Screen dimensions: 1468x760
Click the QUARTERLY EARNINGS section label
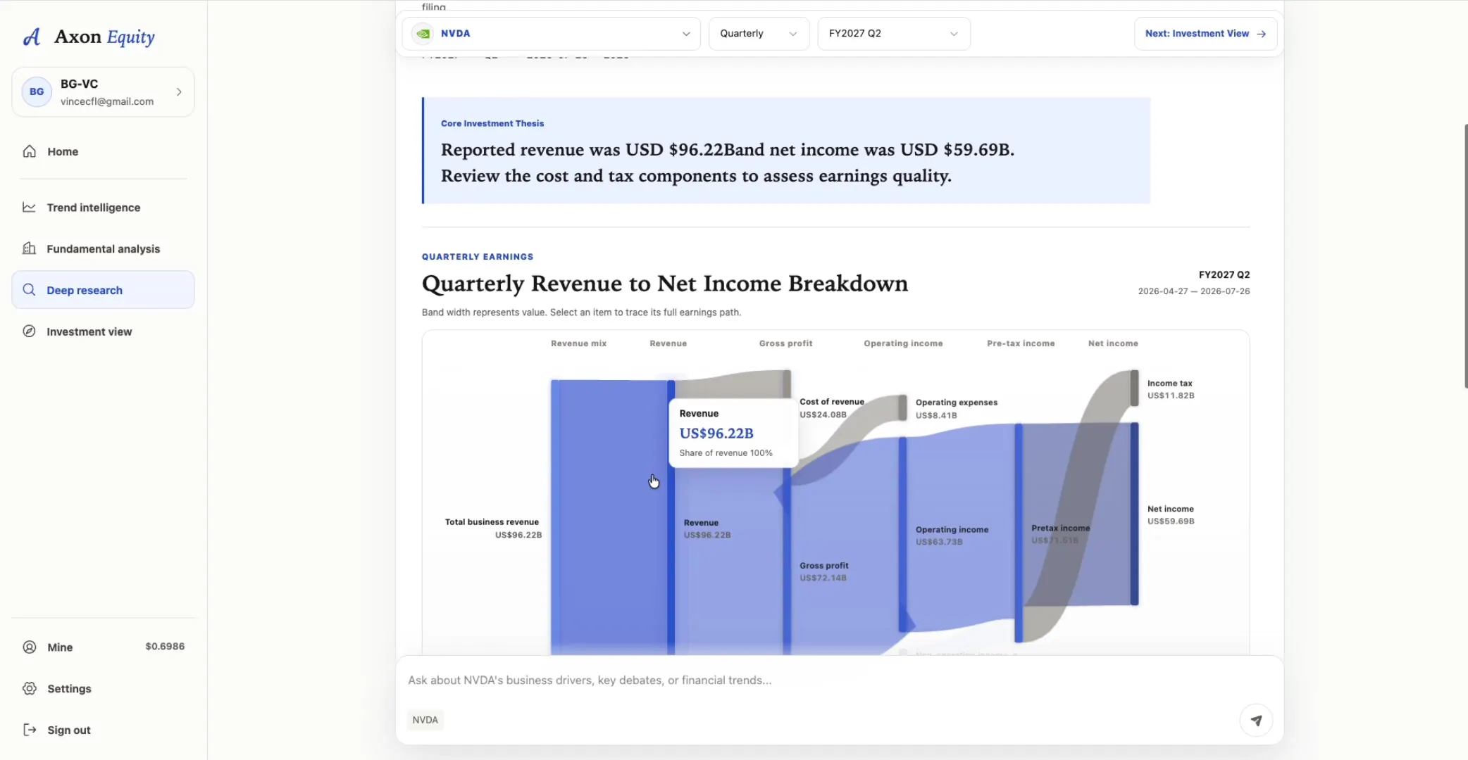click(478, 257)
